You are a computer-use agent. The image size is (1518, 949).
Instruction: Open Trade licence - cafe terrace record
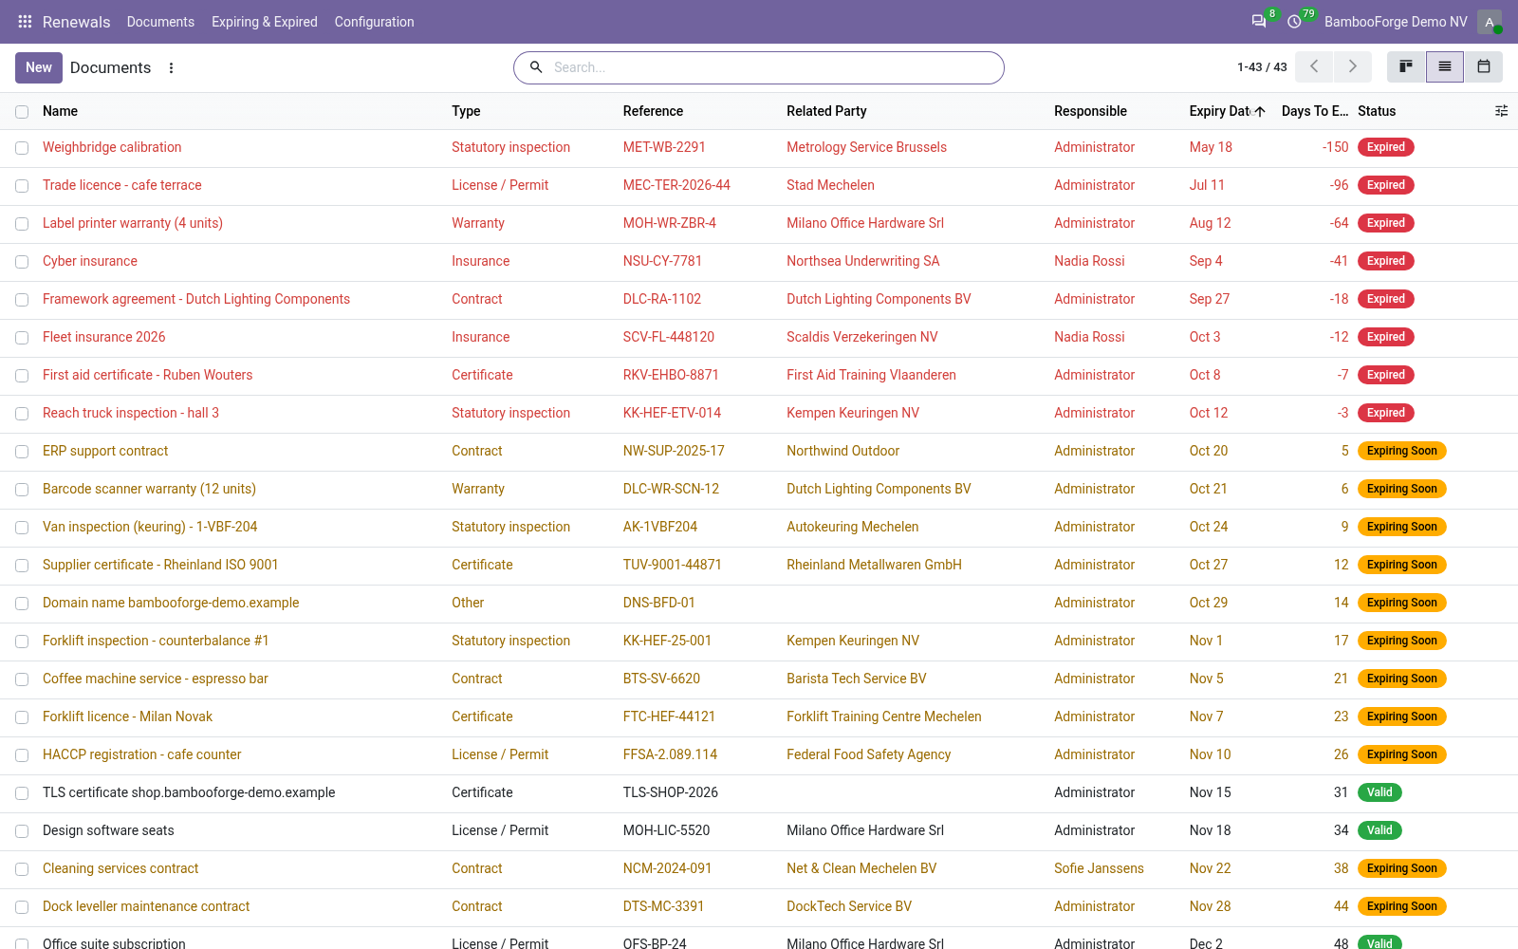121,185
